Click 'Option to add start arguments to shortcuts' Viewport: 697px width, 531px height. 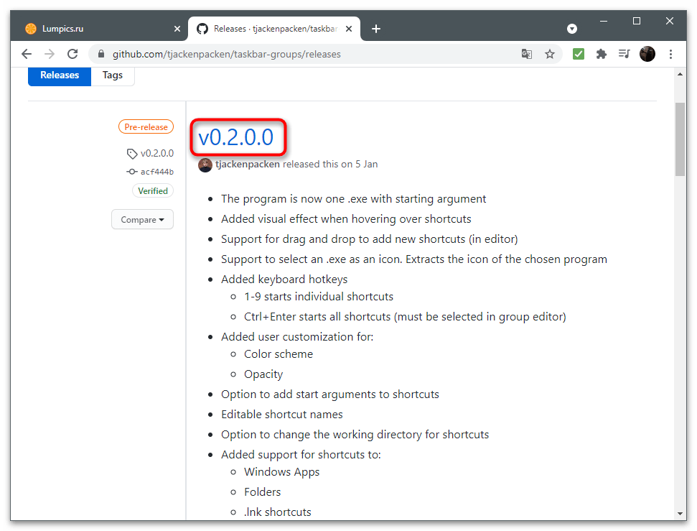[x=329, y=394]
